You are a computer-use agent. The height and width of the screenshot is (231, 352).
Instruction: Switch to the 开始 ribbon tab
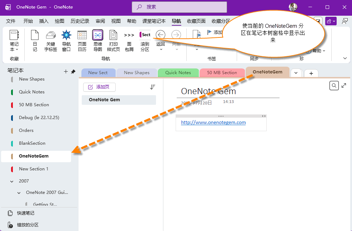tap(28, 21)
